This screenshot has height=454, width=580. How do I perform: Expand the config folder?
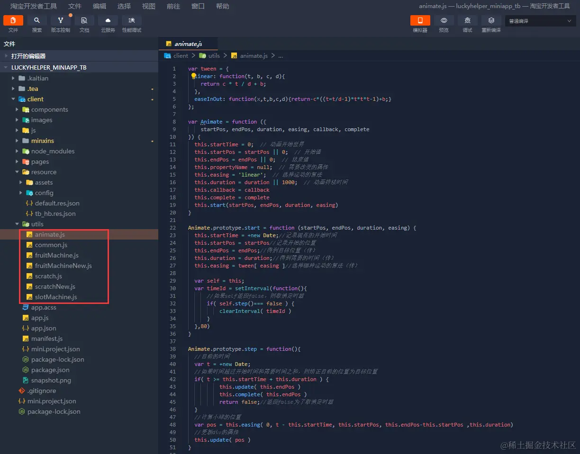coord(79,193)
